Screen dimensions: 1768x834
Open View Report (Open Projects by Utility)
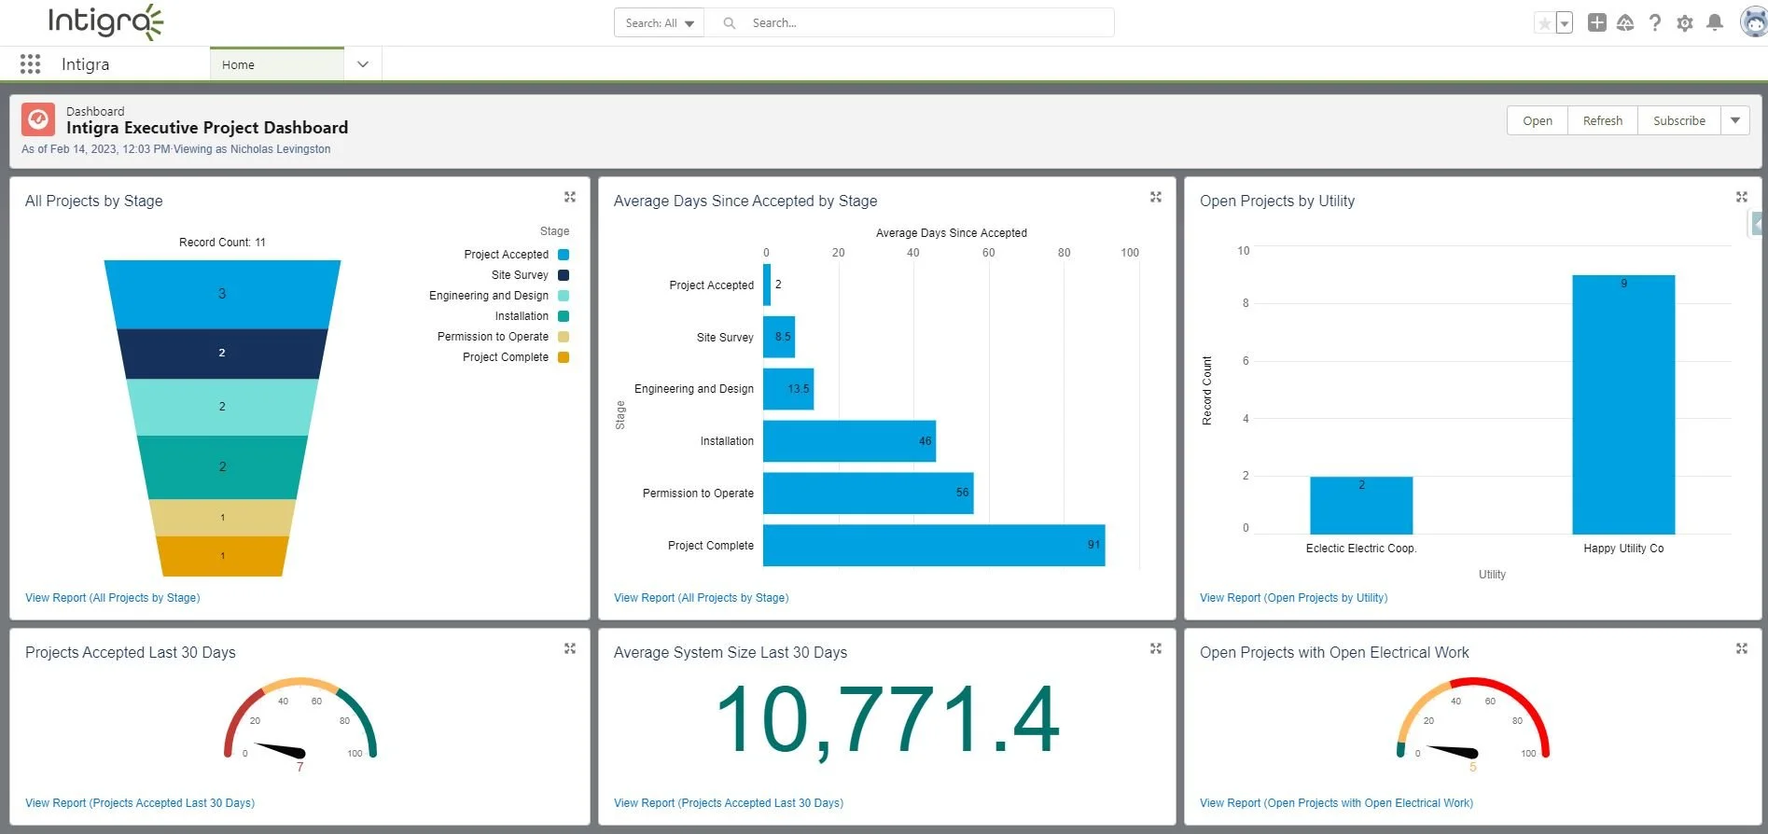tap(1293, 598)
